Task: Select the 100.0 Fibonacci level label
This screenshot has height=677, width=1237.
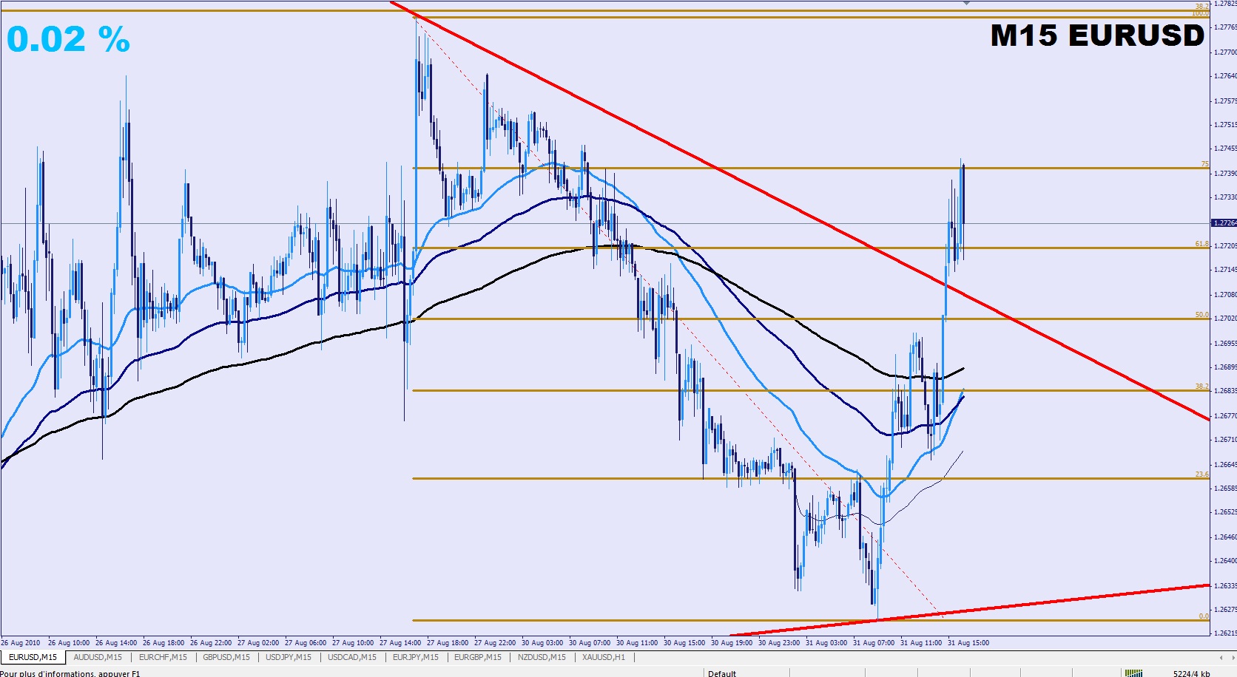Action: point(1200,13)
